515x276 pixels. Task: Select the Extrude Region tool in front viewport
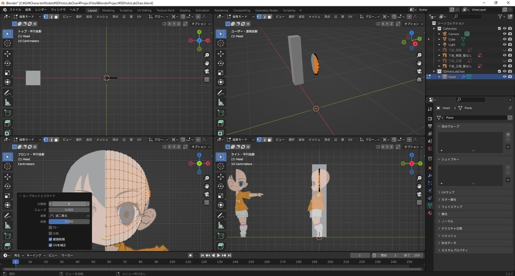coord(8,246)
